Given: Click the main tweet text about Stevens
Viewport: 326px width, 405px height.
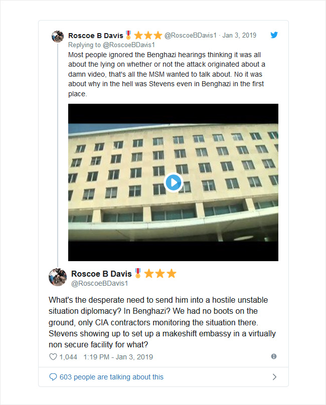Looking at the screenshot, I should click(162, 322).
